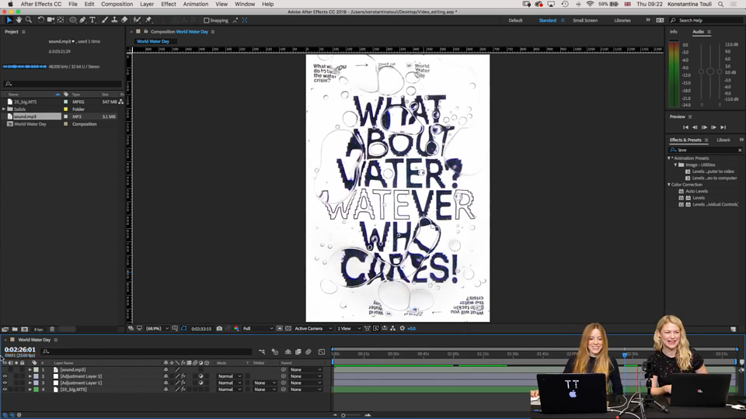Choose the Puppet Pin tool
This screenshot has height=419, width=746.
(x=148, y=20)
